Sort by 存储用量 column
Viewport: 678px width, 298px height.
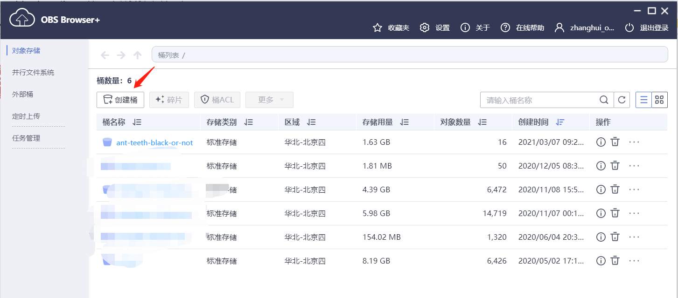404,122
